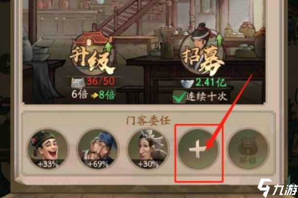Tap the 升级 upgrade building icon
298x198 pixels.
tap(93, 55)
